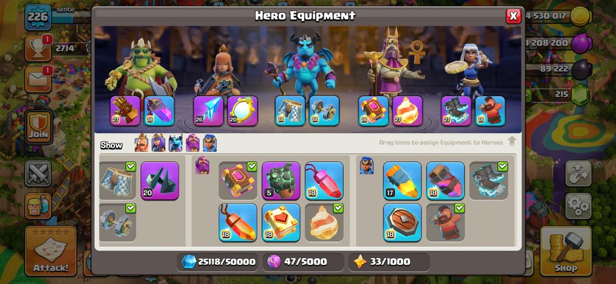
Task: Select the Rocket Spear equipment level 17
Action: tap(402, 181)
